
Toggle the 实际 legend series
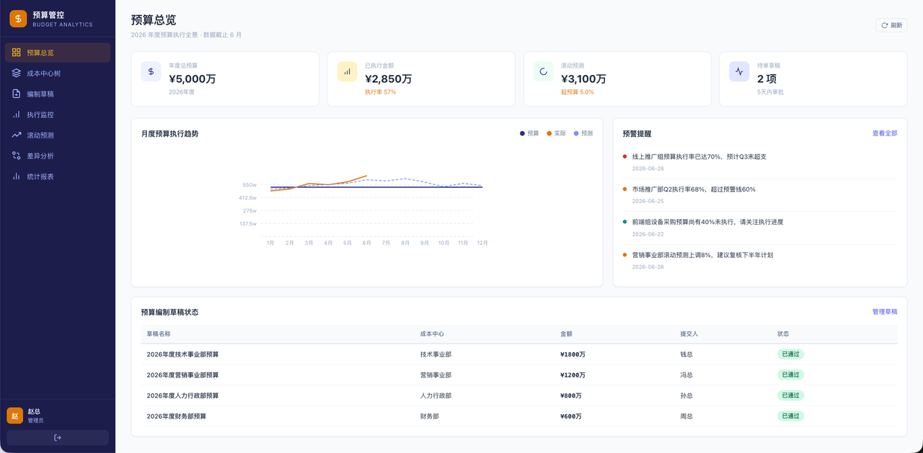point(557,133)
